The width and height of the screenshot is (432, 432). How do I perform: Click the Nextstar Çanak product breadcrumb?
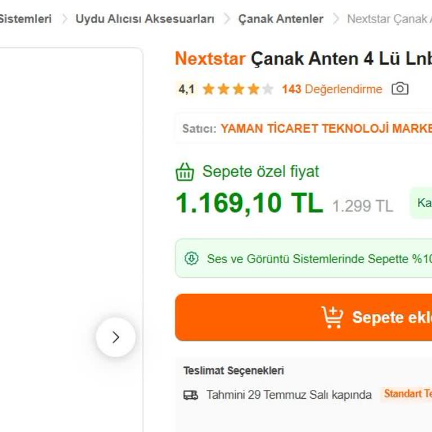pos(389,19)
